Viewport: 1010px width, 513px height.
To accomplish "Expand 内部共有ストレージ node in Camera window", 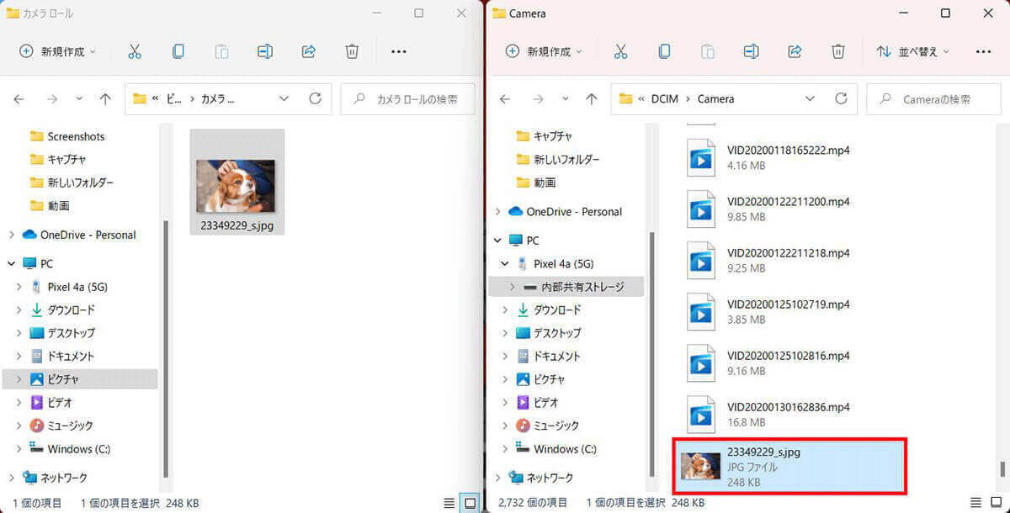I will [x=512, y=288].
